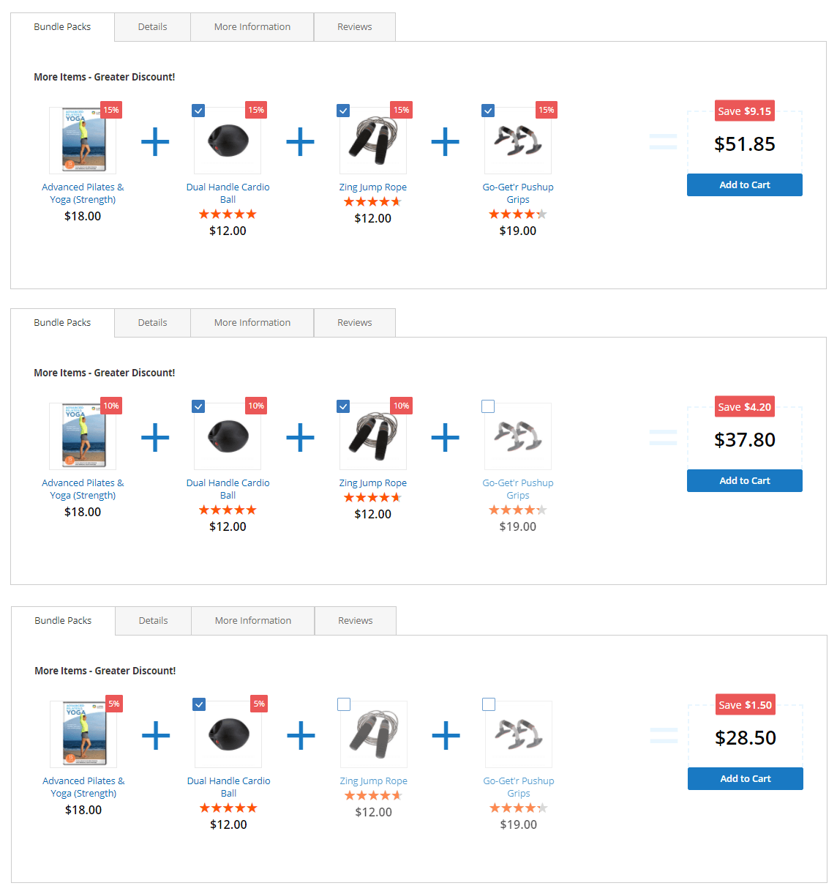Click pushup grips image in the $51.85 bundle

point(518,141)
